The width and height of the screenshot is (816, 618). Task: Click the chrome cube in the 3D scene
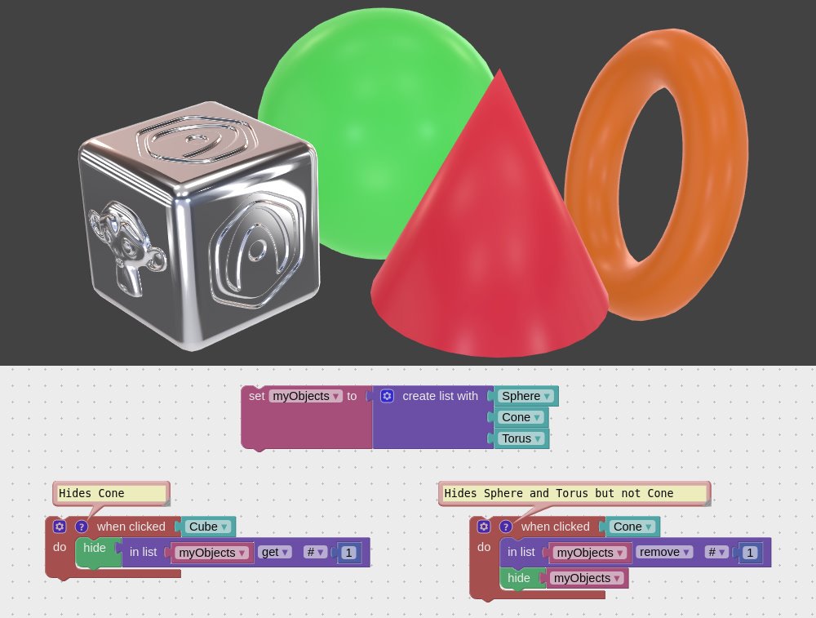coord(197,226)
